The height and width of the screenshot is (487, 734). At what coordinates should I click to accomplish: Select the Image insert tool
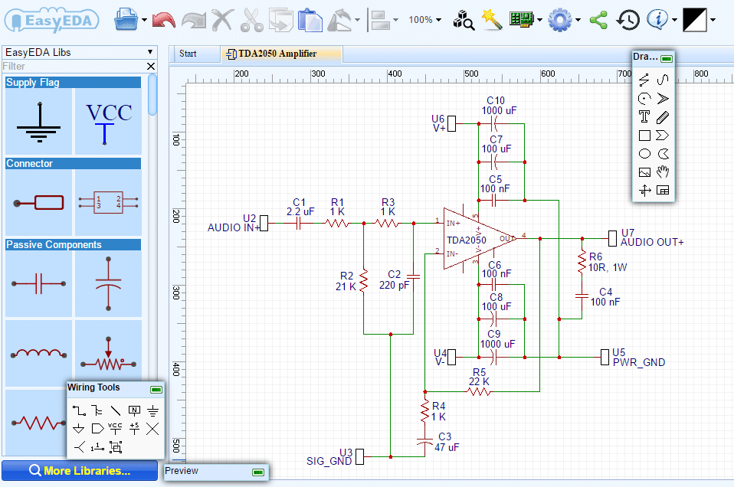644,172
